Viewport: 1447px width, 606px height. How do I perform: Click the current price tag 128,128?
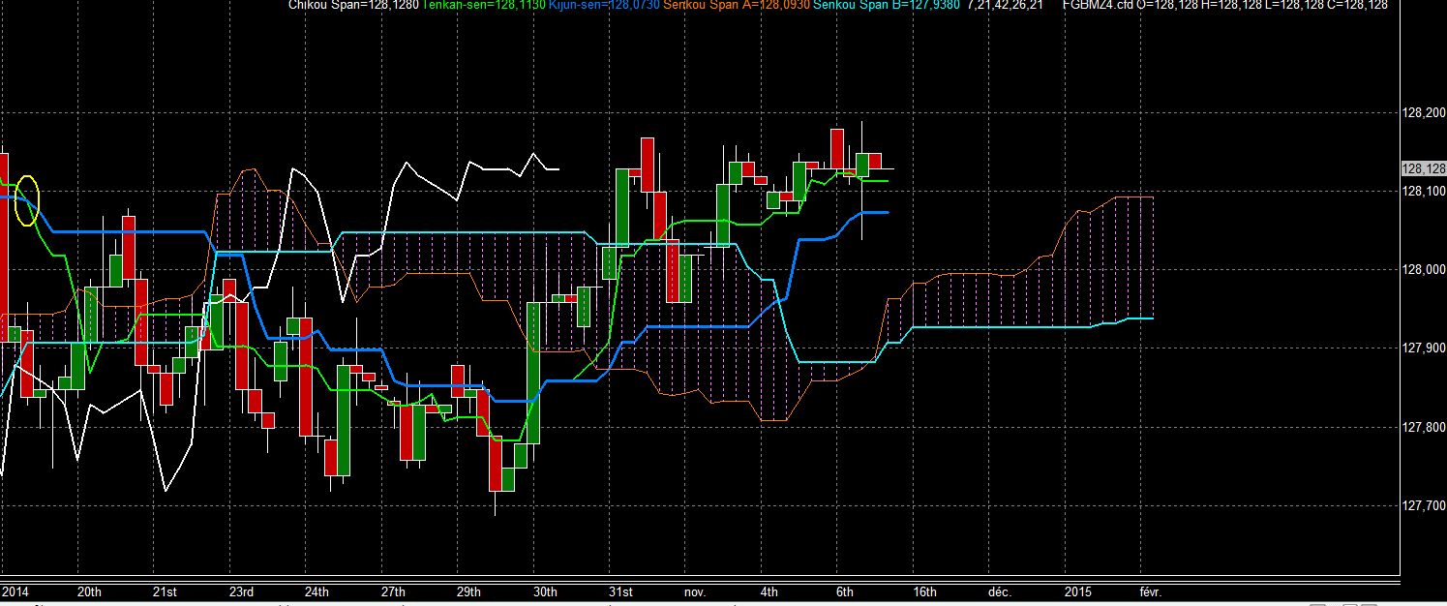click(1423, 168)
